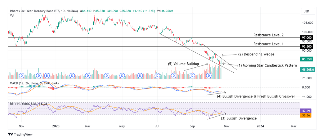Image resolution: width=322 pixels, height=140 pixels.
Task: Click the 1D interval in the legend
Action: click(x=63, y=11)
